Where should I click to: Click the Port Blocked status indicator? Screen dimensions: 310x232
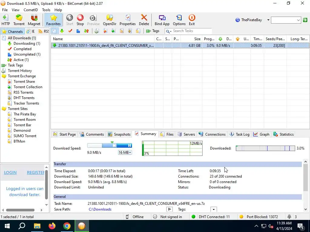(x=259, y=217)
